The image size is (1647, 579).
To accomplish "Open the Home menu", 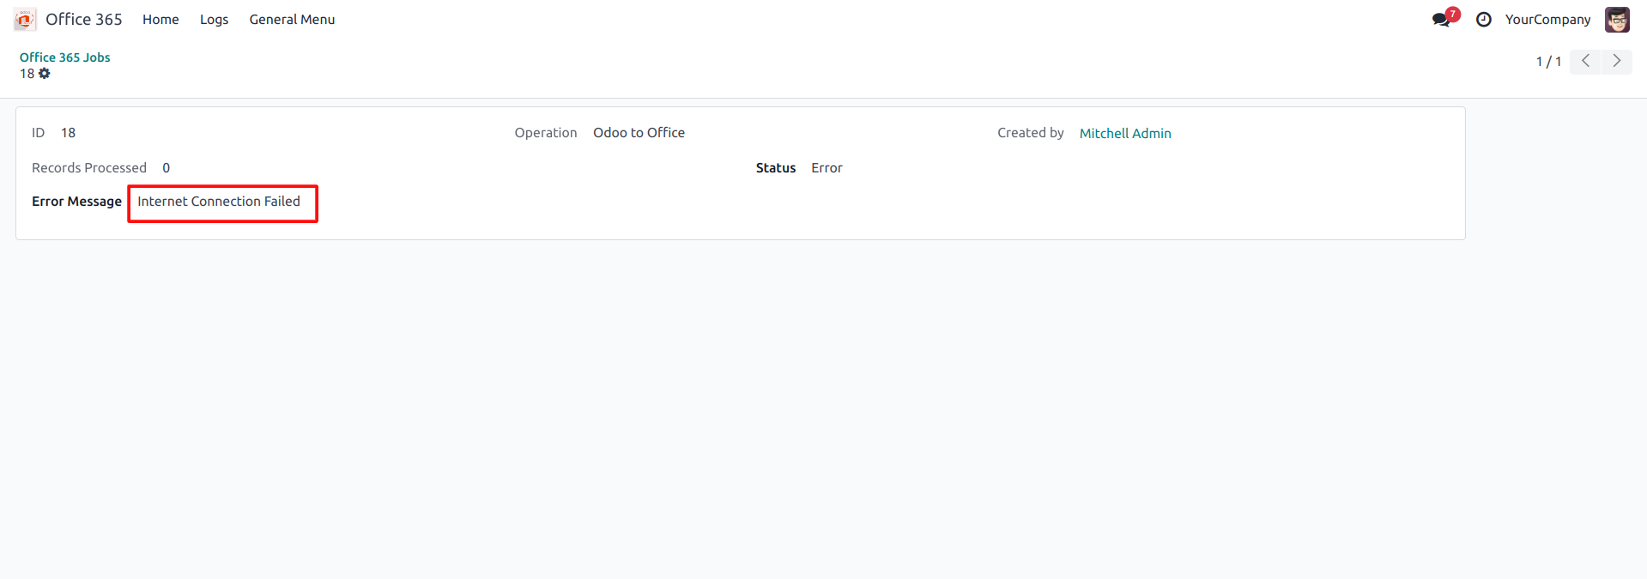I will click(160, 20).
